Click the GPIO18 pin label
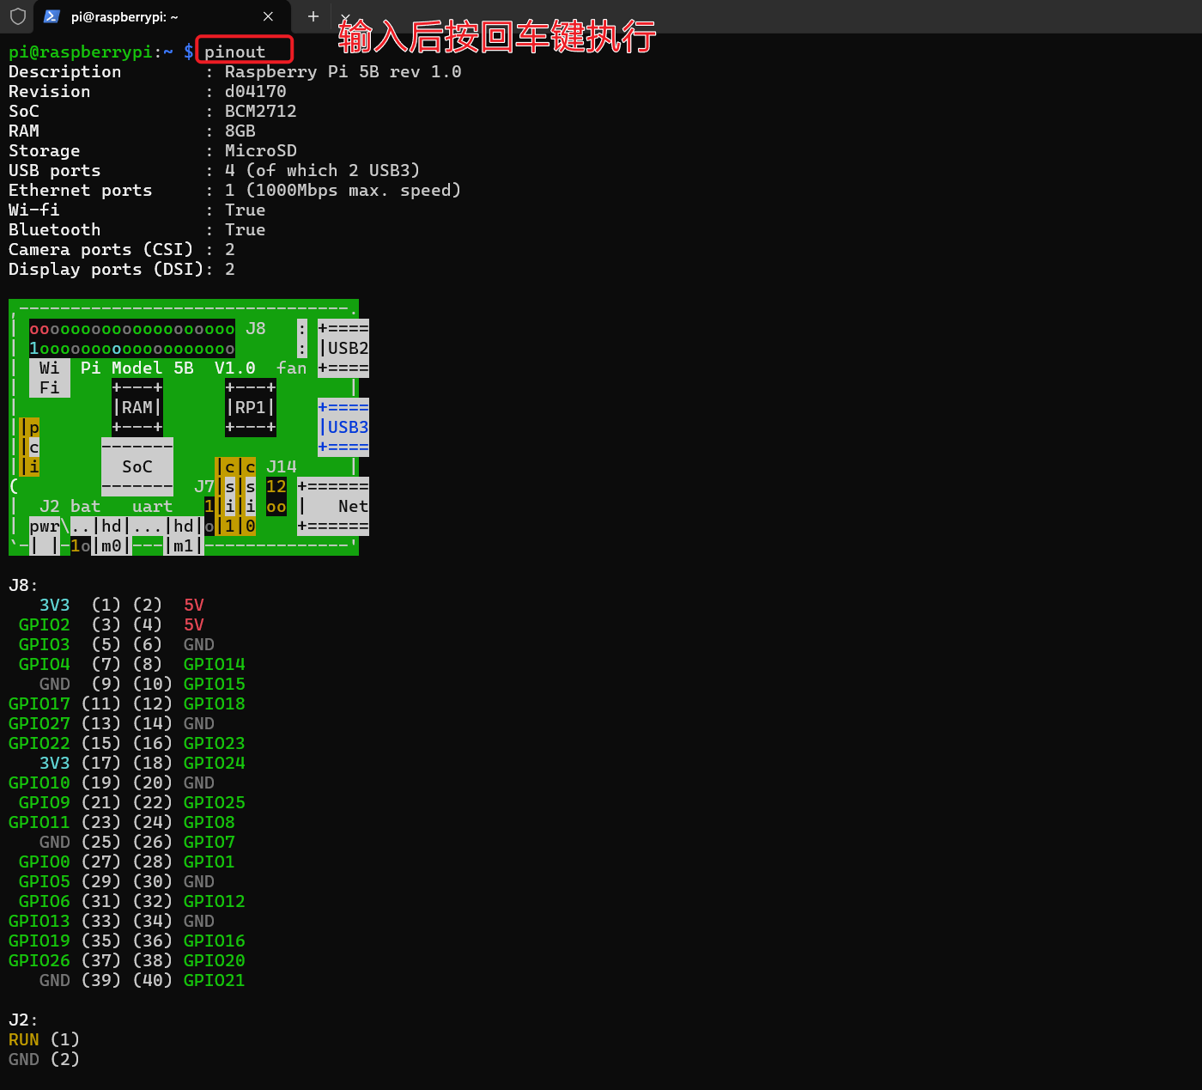 (215, 703)
